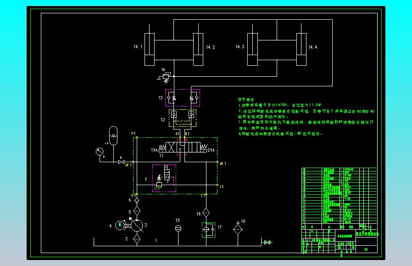Select the shut-off valve symbol 8
This screenshot has width=412, height=266.
[x=122, y=162]
